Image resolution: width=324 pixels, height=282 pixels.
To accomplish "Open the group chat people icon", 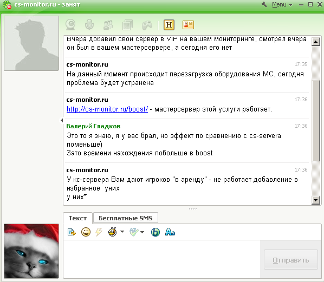I will click(x=108, y=25).
